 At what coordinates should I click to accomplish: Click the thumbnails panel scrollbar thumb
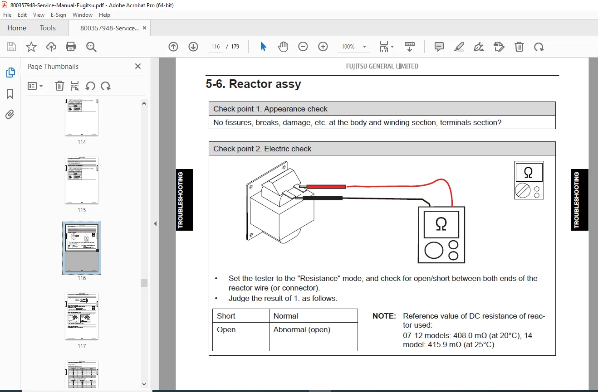pyautogui.click(x=144, y=283)
